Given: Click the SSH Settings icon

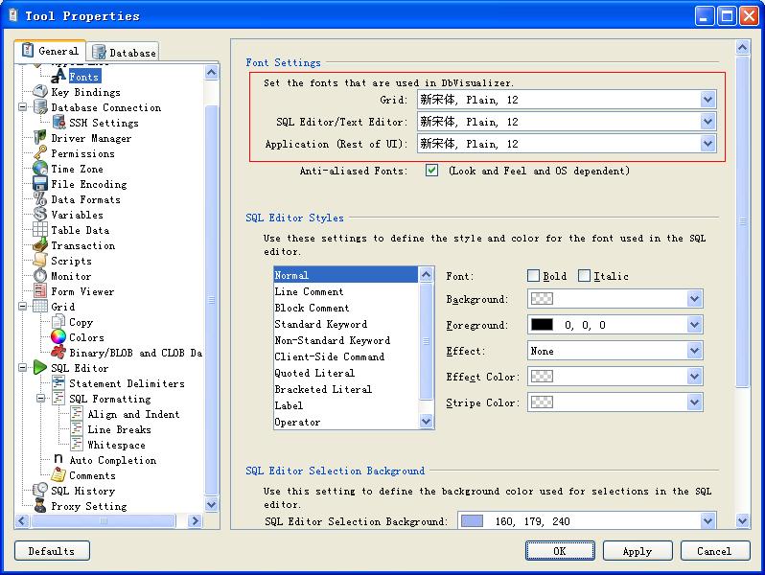Looking at the screenshot, I should click(x=58, y=122).
